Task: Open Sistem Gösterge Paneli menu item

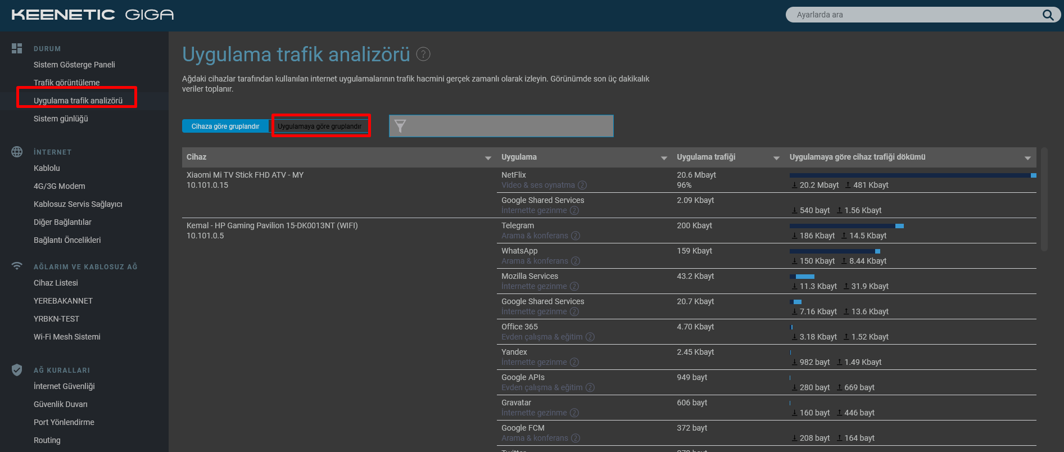Action: pos(74,65)
